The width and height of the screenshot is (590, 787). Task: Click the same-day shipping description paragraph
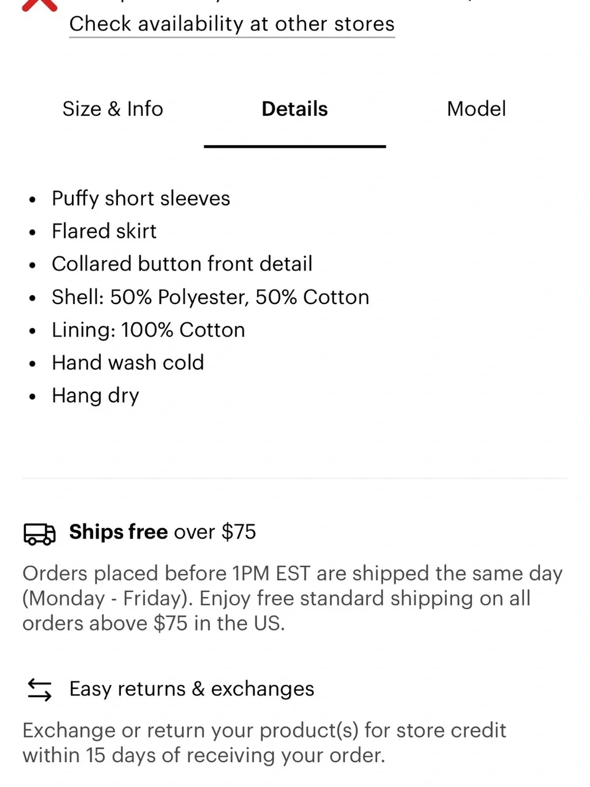[x=293, y=598]
